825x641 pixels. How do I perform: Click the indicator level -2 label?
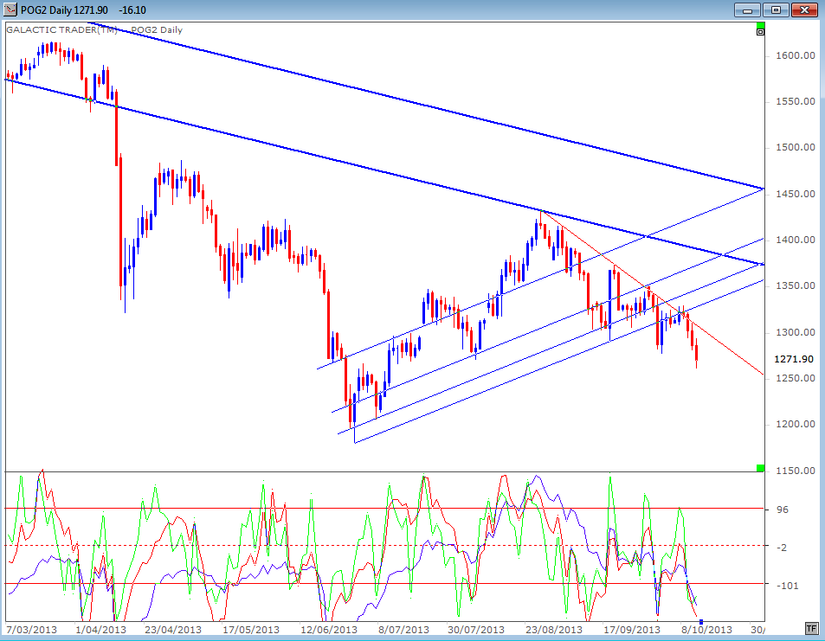click(x=782, y=548)
